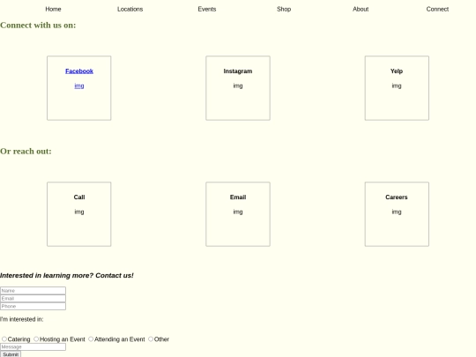
Task: Click into the Message field
Action: pyautogui.click(x=33, y=346)
